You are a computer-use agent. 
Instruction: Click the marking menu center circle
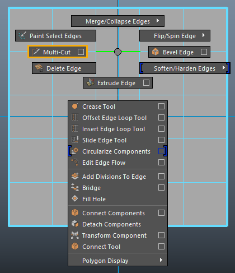tap(117, 52)
